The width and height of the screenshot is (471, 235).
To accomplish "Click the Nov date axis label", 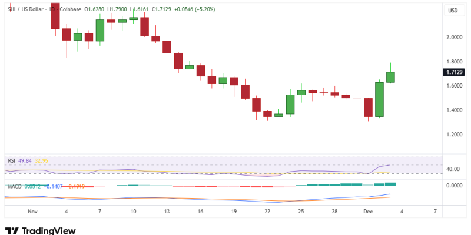I will coord(33,210).
